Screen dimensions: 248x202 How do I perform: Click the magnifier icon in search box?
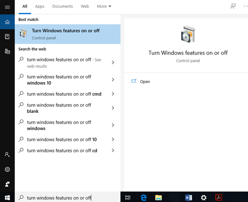click(21, 197)
